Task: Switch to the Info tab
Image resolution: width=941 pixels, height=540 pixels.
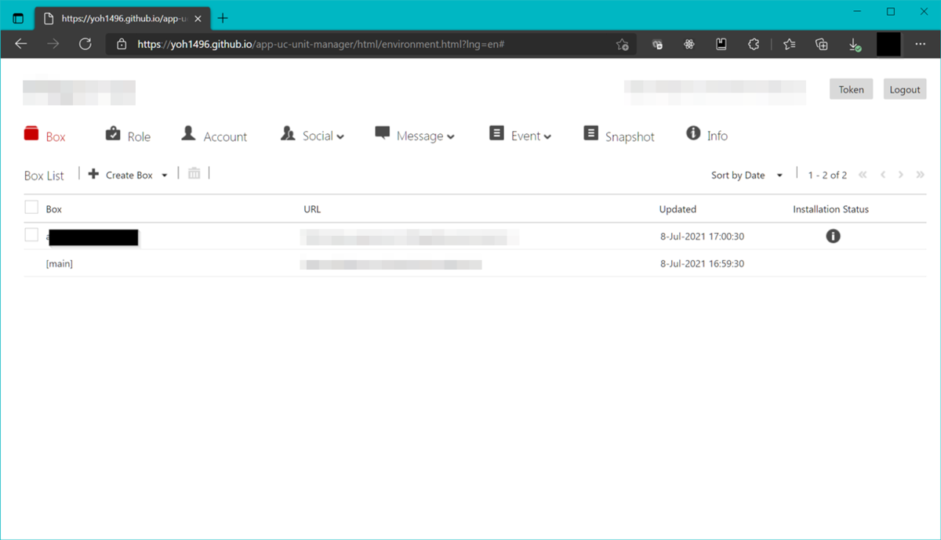Action: click(x=717, y=136)
